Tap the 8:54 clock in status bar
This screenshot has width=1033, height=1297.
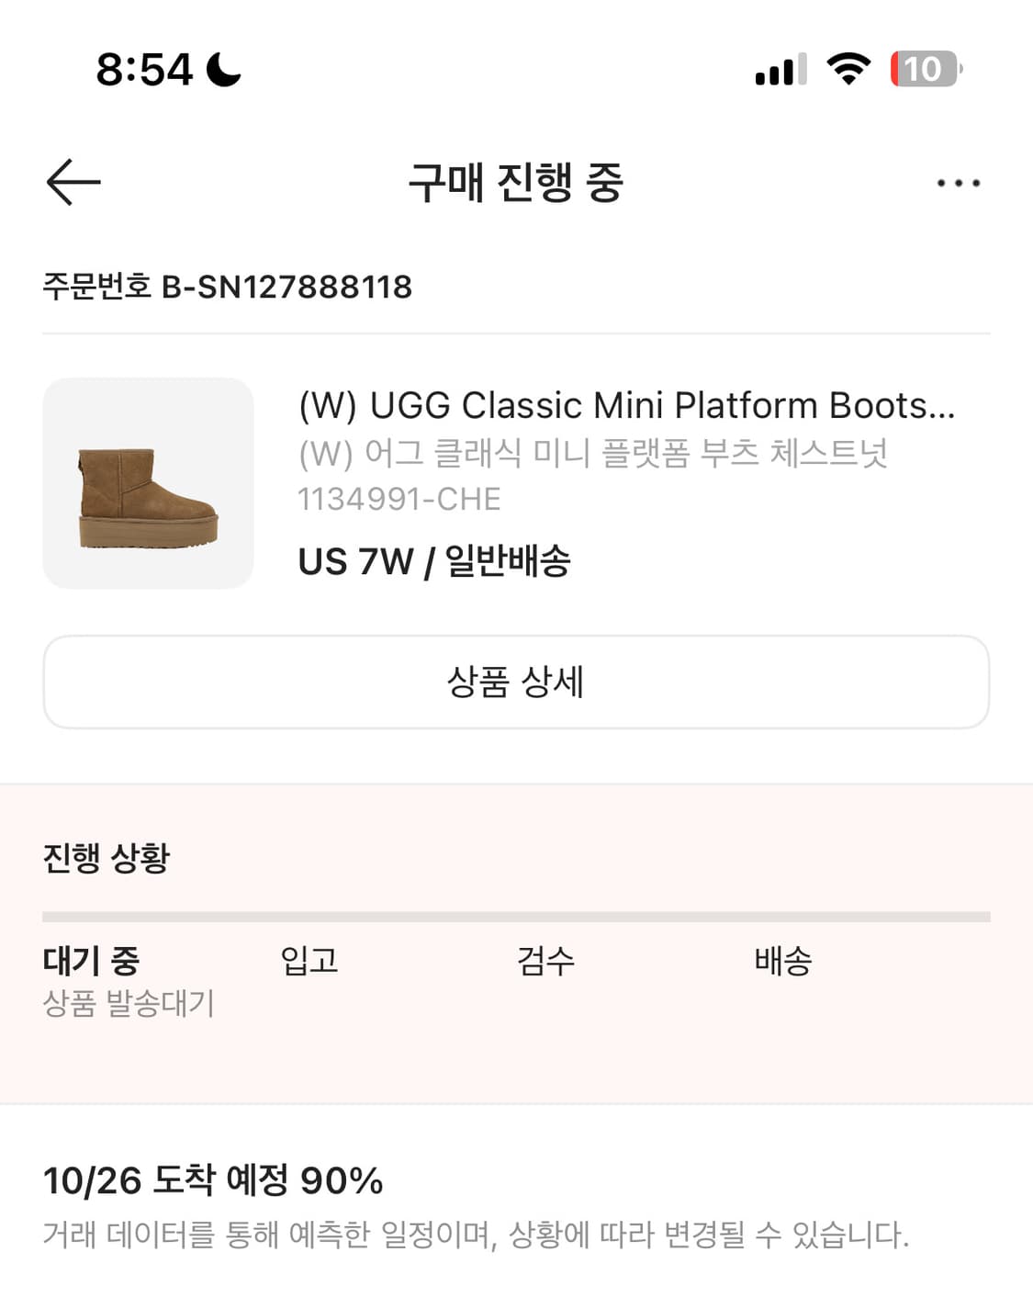coord(144,70)
